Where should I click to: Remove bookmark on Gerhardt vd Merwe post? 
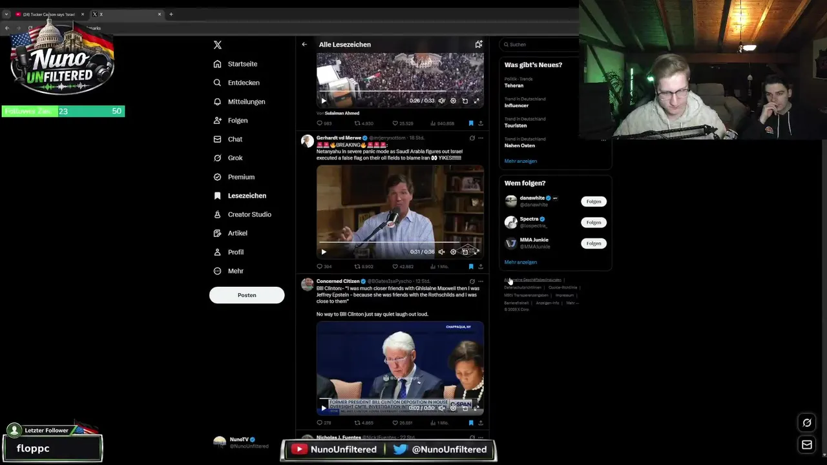tap(471, 266)
